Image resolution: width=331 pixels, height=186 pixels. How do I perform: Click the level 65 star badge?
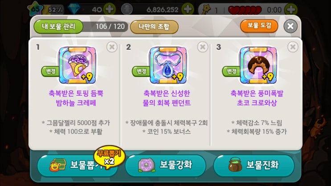pyautogui.click(x=35, y=9)
